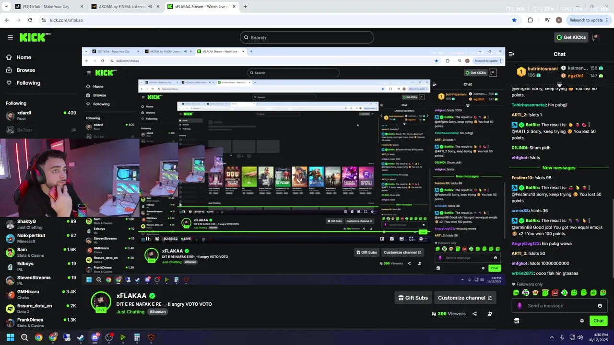This screenshot has width=614, height=345.
Task: Click the purple microphone icon in chat input
Action: tap(520, 306)
